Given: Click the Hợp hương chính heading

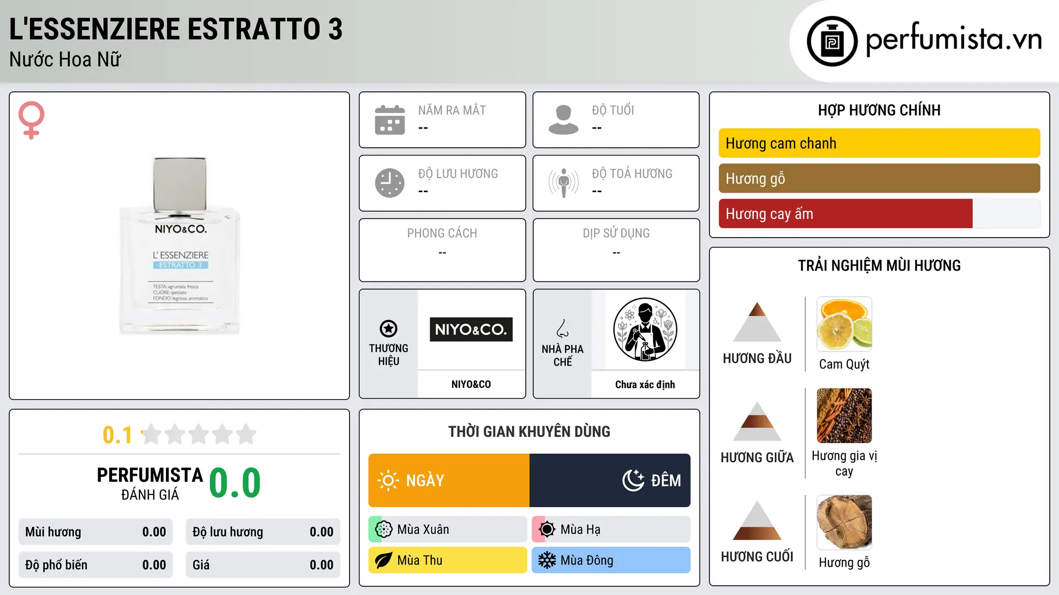Looking at the screenshot, I should pos(880,110).
